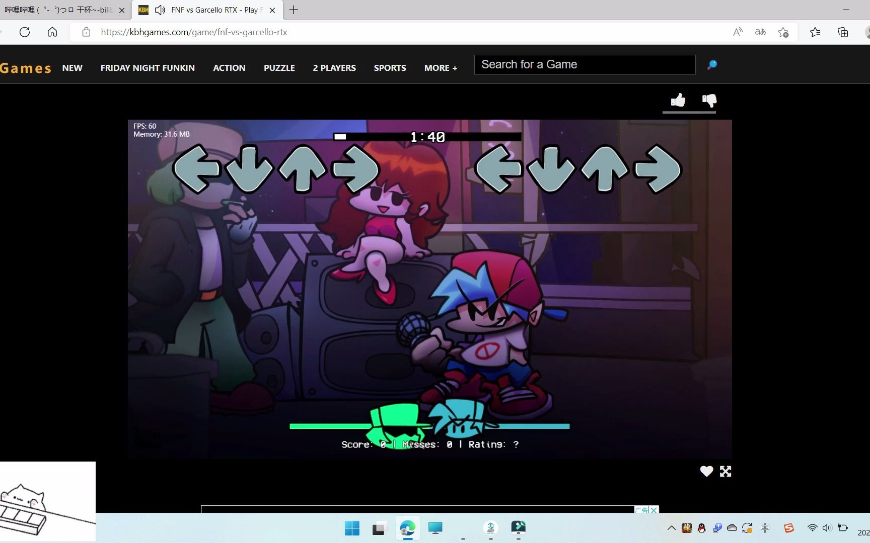870x543 pixels.
Task: Show hidden system tray icons
Action: (x=671, y=528)
